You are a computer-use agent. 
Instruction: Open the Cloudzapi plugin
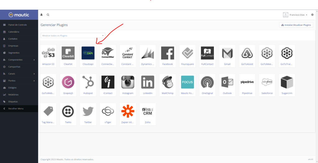click(88, 56)
